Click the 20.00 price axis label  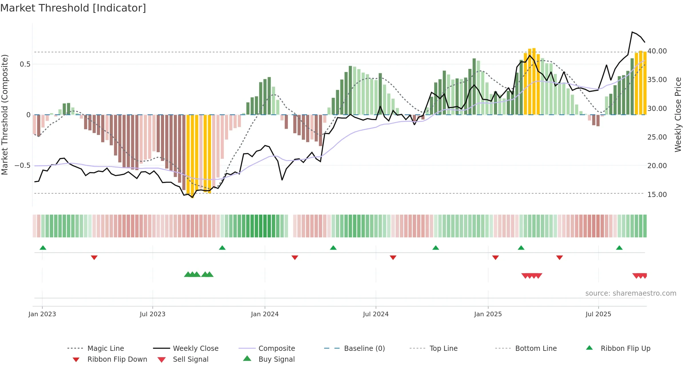[657, 166]
